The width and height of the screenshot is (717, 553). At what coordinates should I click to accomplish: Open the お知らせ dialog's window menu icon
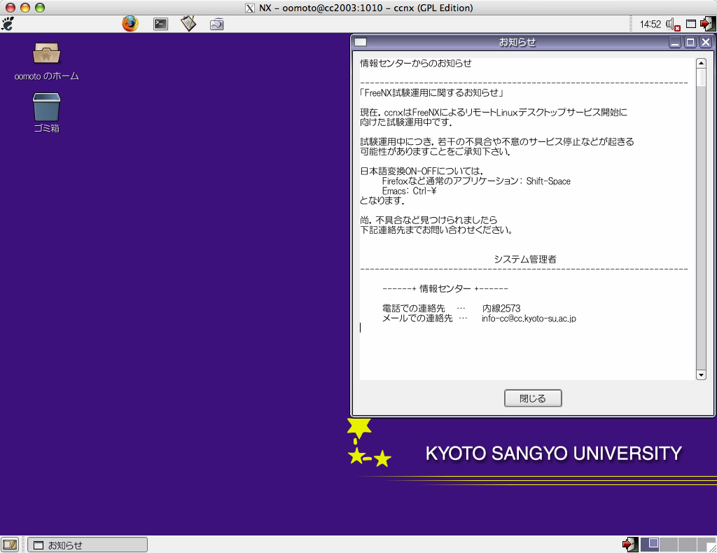361,43
